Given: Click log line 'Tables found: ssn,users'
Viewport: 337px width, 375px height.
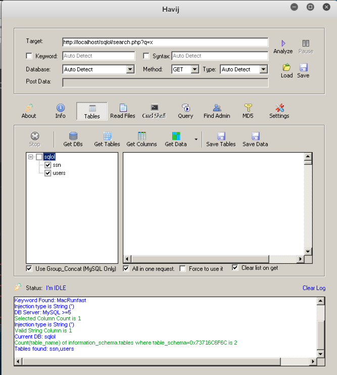Looking at the screenshot, I should click(44, 349).
